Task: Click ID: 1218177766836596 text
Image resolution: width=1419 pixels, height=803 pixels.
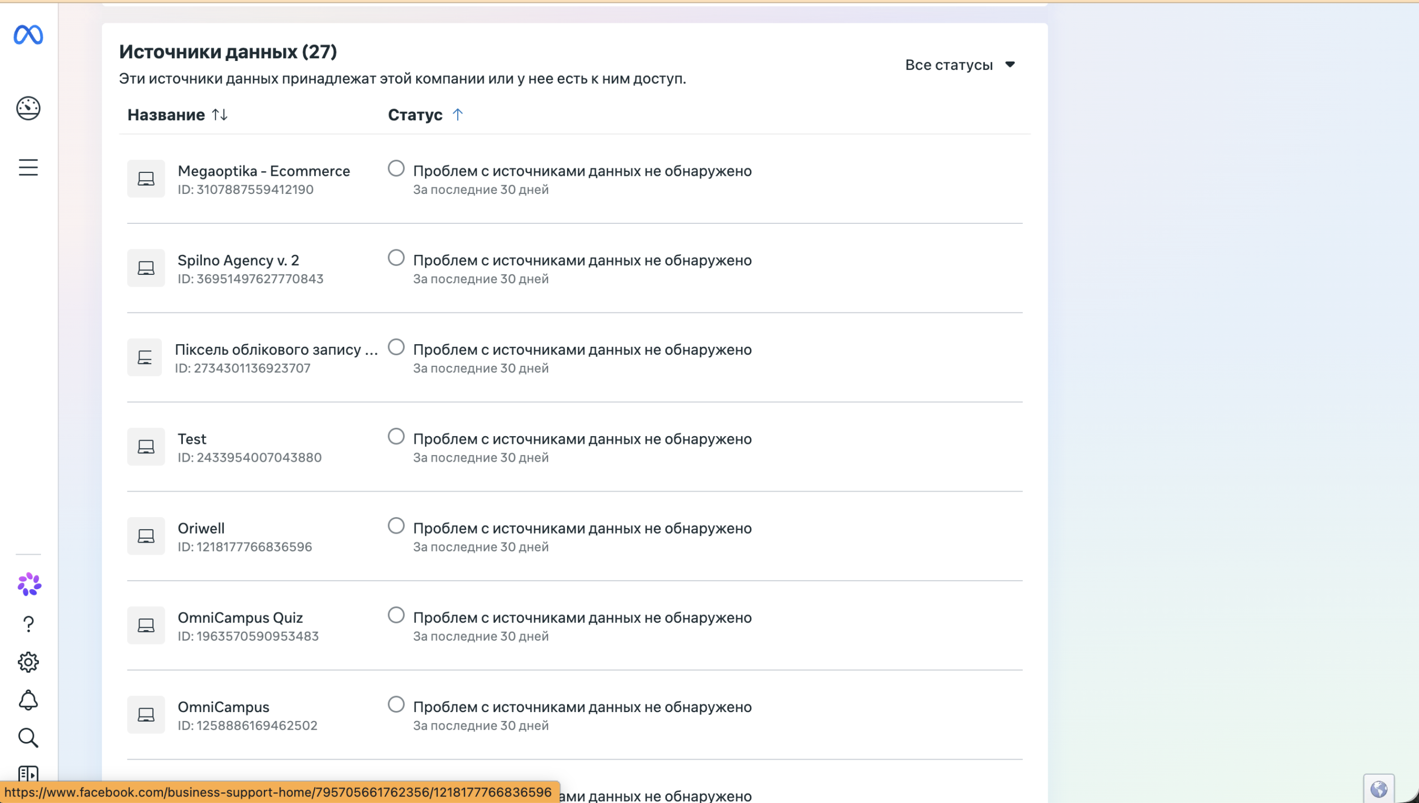Action: (x=245, y=547)
